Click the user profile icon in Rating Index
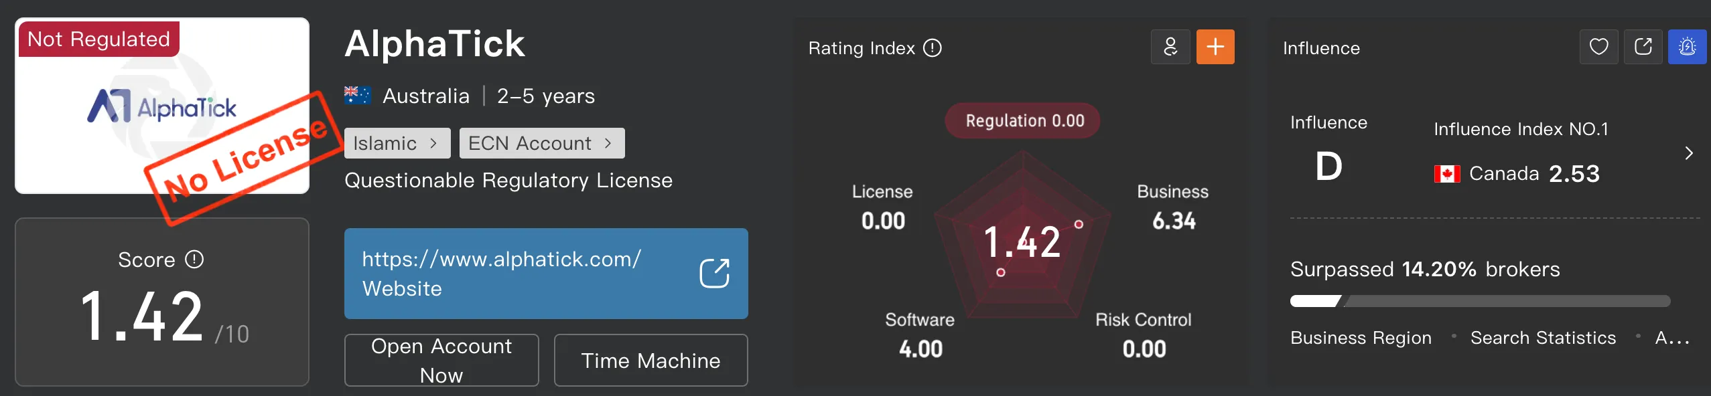The image size is (1711, 396). pos(1170,47)
